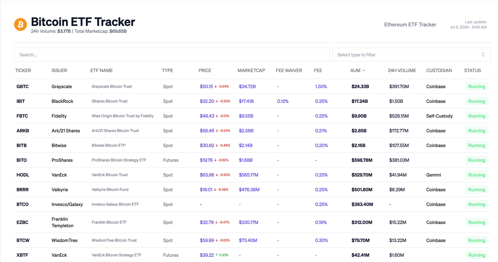The width and height of the screenshot is (498, 262).
Task: Click the ARKB fee 0.21% value
Action: (x=321, y=131)
